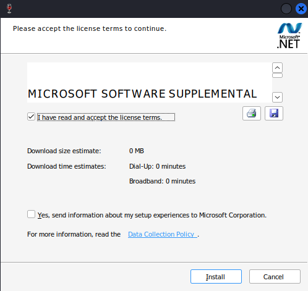The height and width of the screenshot is (291, 308).
Task: Click the license text scrollbar thumb
Action: [277, 75]
